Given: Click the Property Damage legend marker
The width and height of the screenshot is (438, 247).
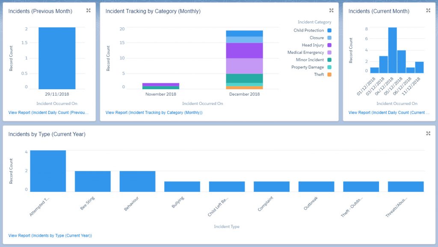Looking at the screenshot, I should coord(328,67).
